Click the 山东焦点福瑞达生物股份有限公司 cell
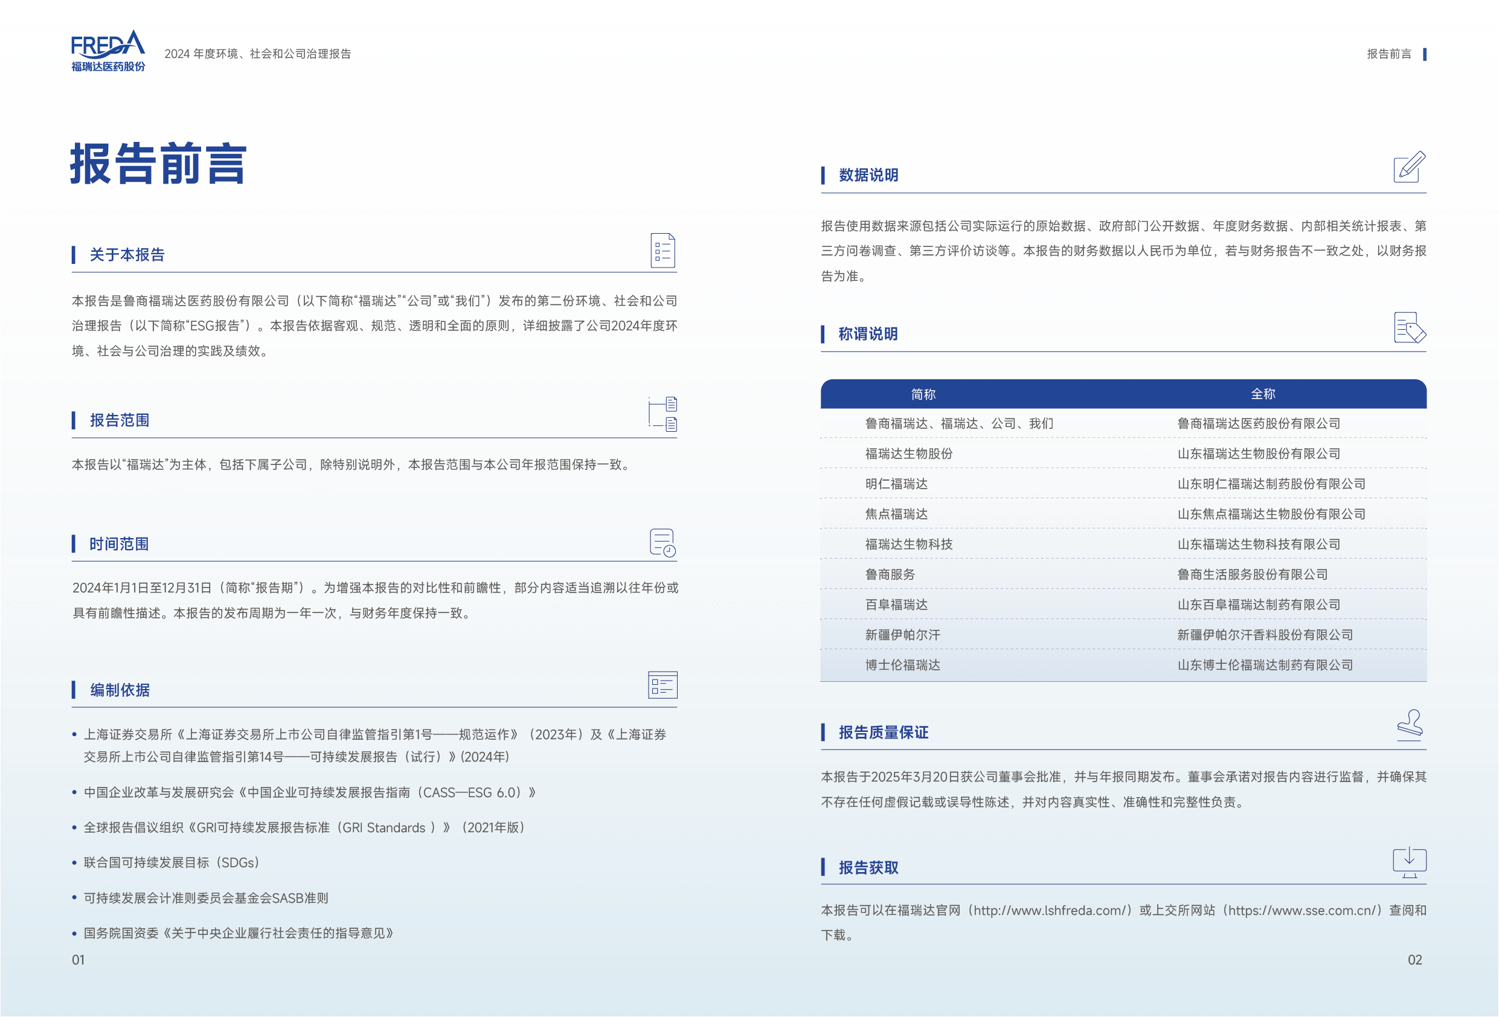The width and height of the screenshot is (1499, 1017). 1271,515
